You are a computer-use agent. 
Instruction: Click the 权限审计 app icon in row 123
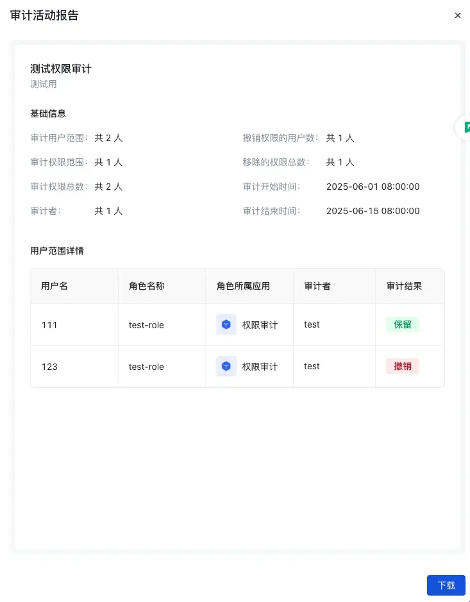pos(226,366)
